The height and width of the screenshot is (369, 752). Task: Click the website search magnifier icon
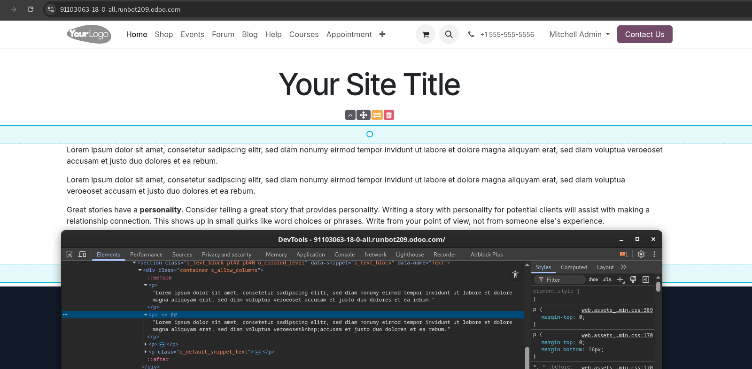tap(449, 34)
